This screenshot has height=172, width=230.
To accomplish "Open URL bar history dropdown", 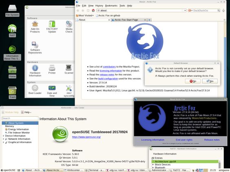I will coord(185,11).
